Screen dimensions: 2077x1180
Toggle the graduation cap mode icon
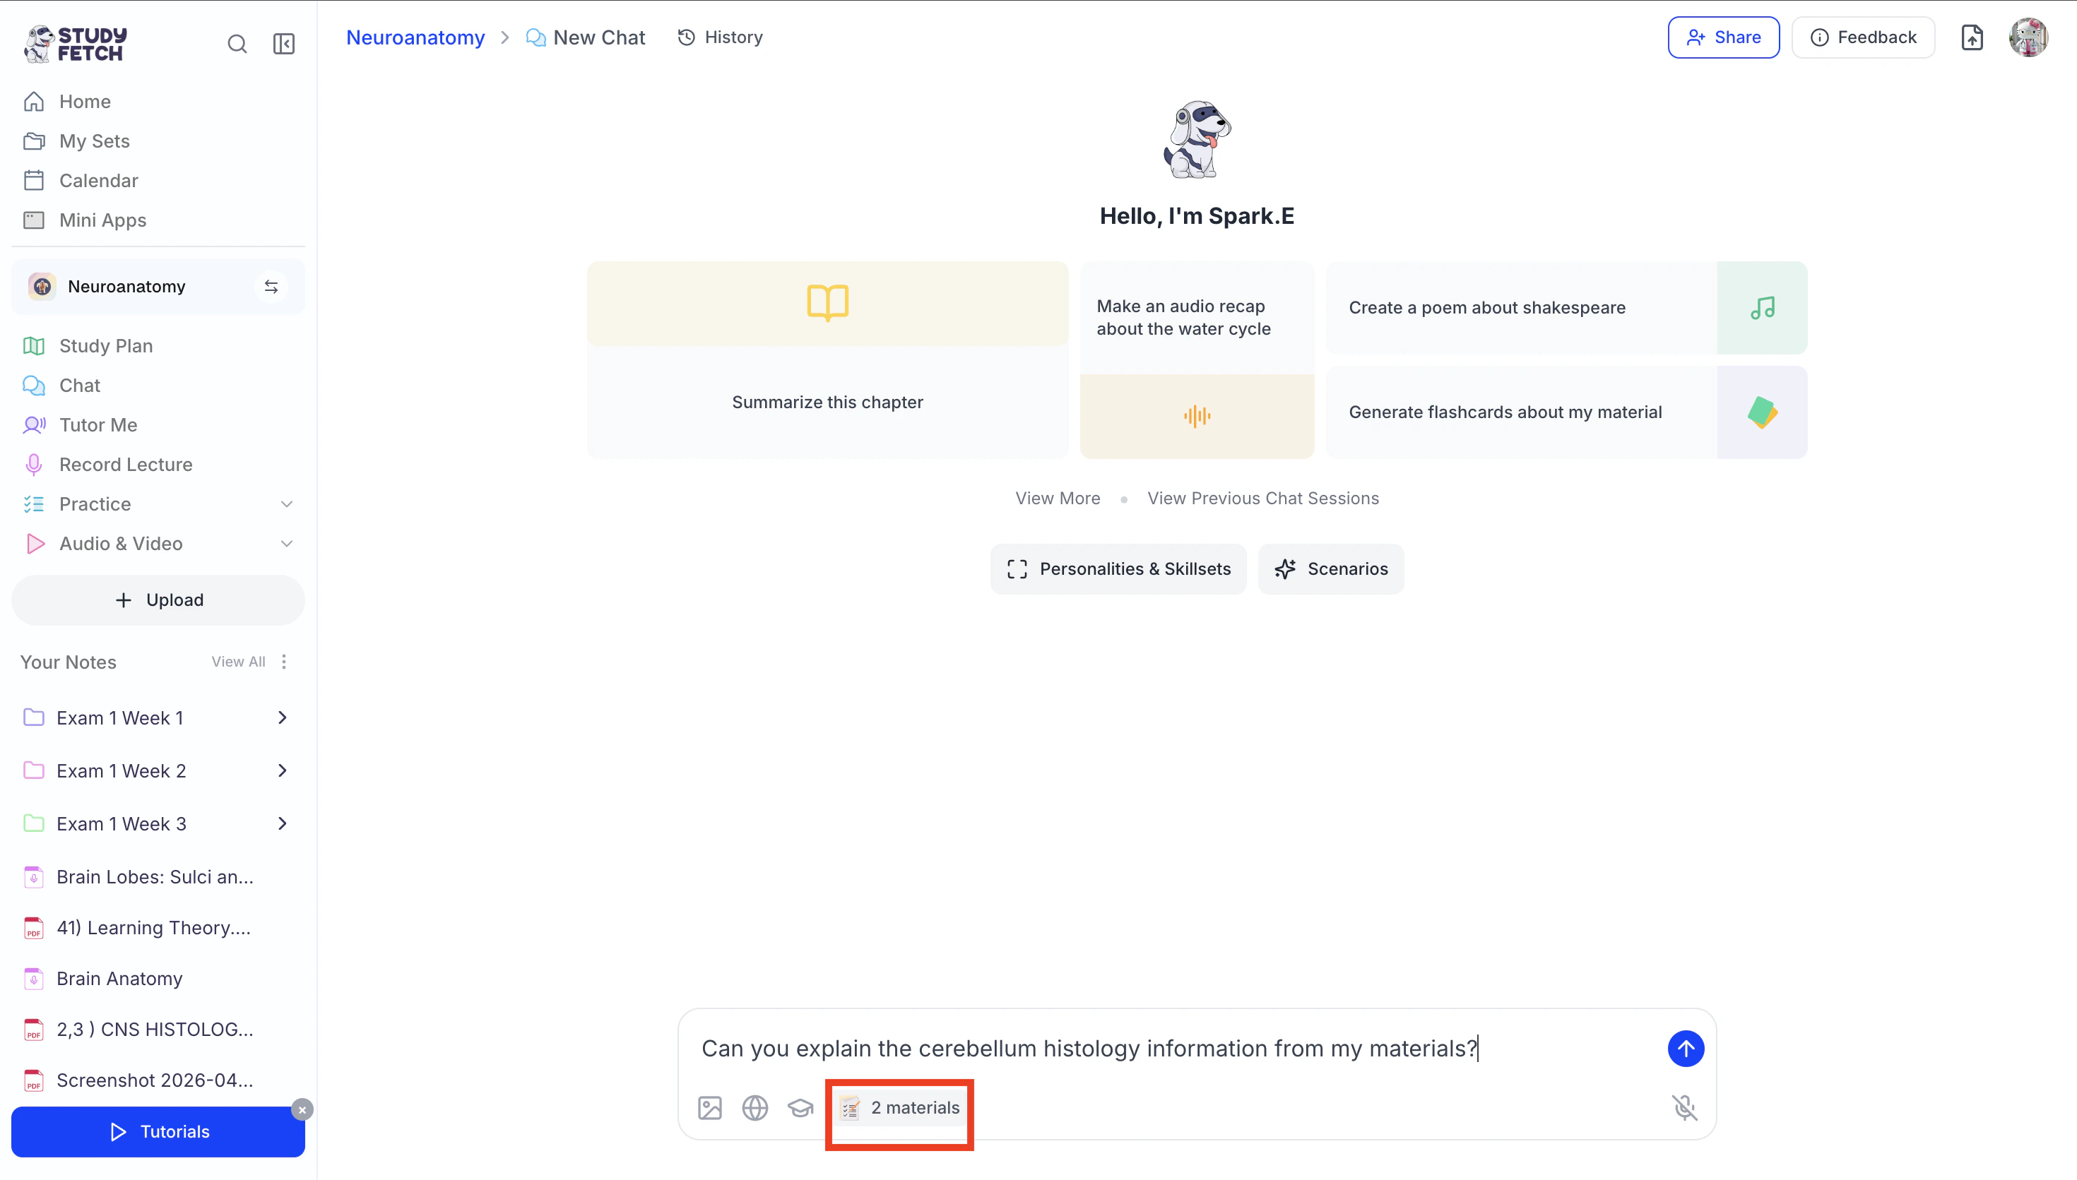[800, 1107]
